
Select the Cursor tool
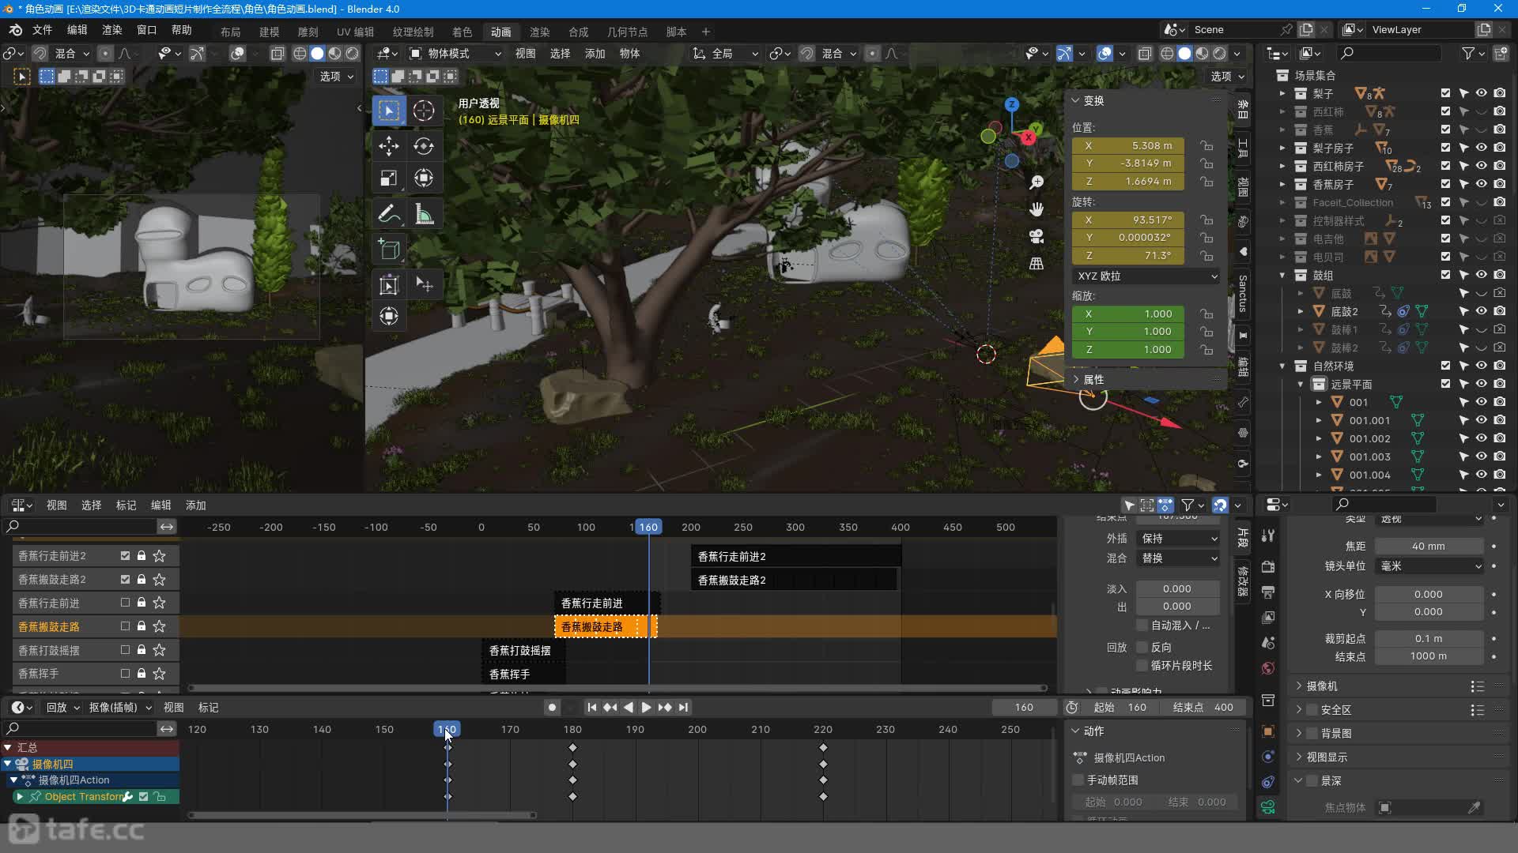424,111
